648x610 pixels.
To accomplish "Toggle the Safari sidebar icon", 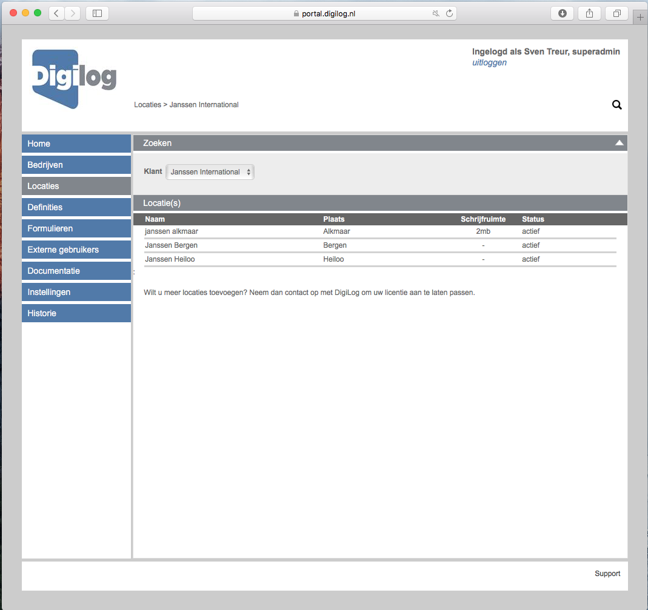I will point(97,13).
